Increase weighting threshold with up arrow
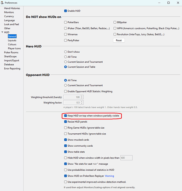182x191 pixels. click(x=82, y=96)
